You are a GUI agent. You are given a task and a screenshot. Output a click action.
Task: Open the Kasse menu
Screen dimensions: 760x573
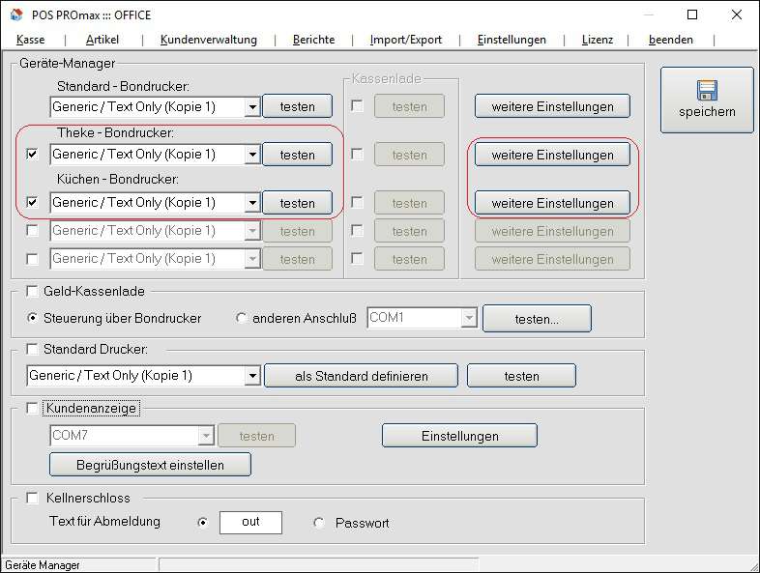[31, 40]
